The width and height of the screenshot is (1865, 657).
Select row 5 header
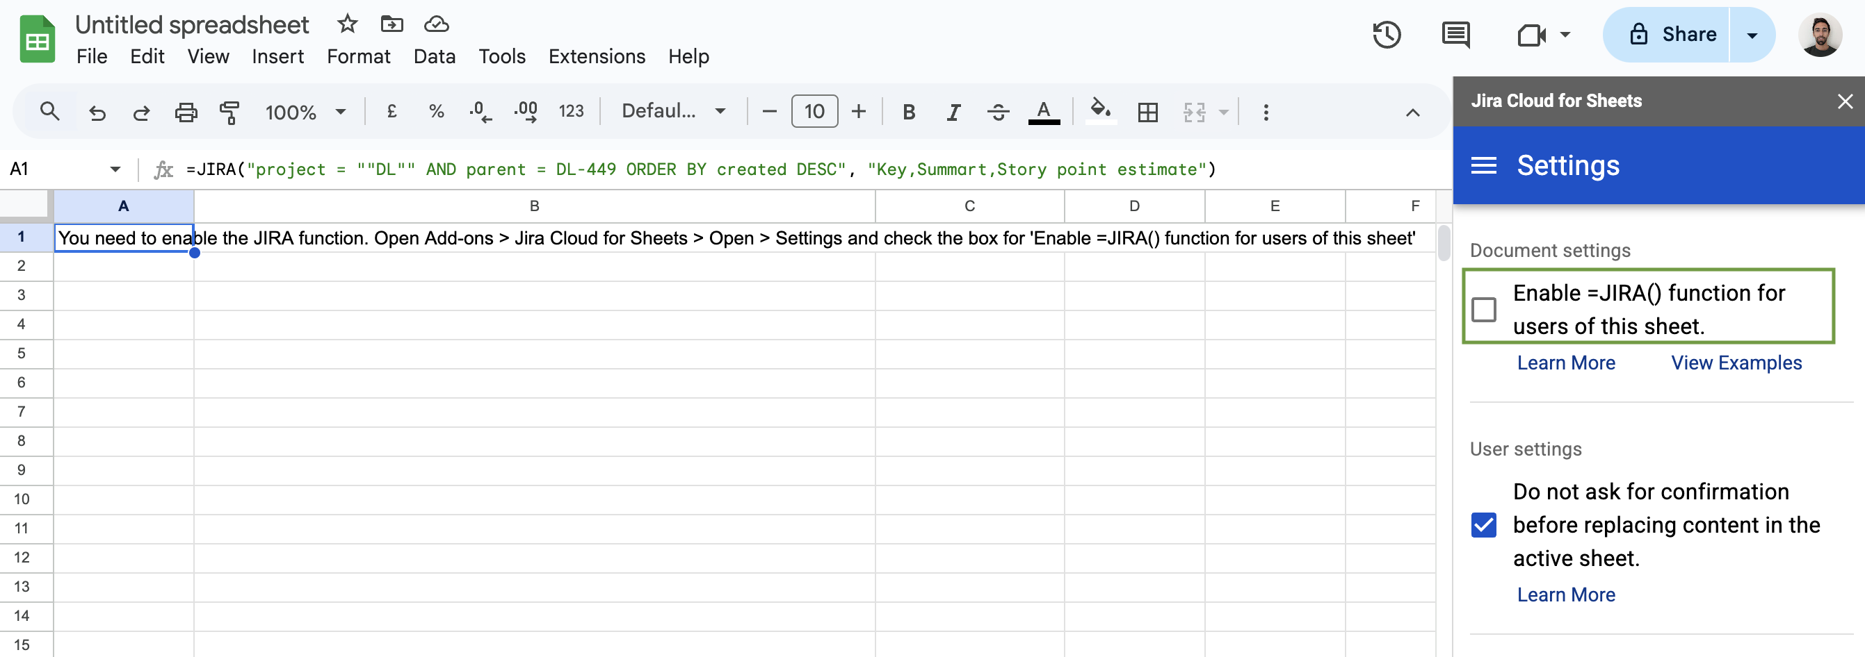pyautogui.click(x=21, y=354)
